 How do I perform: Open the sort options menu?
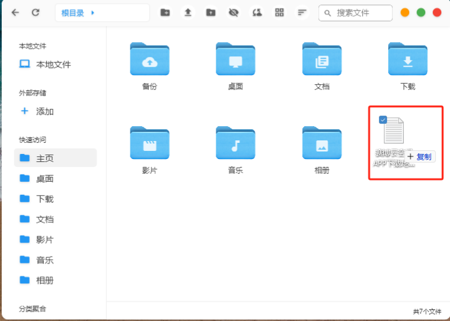tap(302, 12)
